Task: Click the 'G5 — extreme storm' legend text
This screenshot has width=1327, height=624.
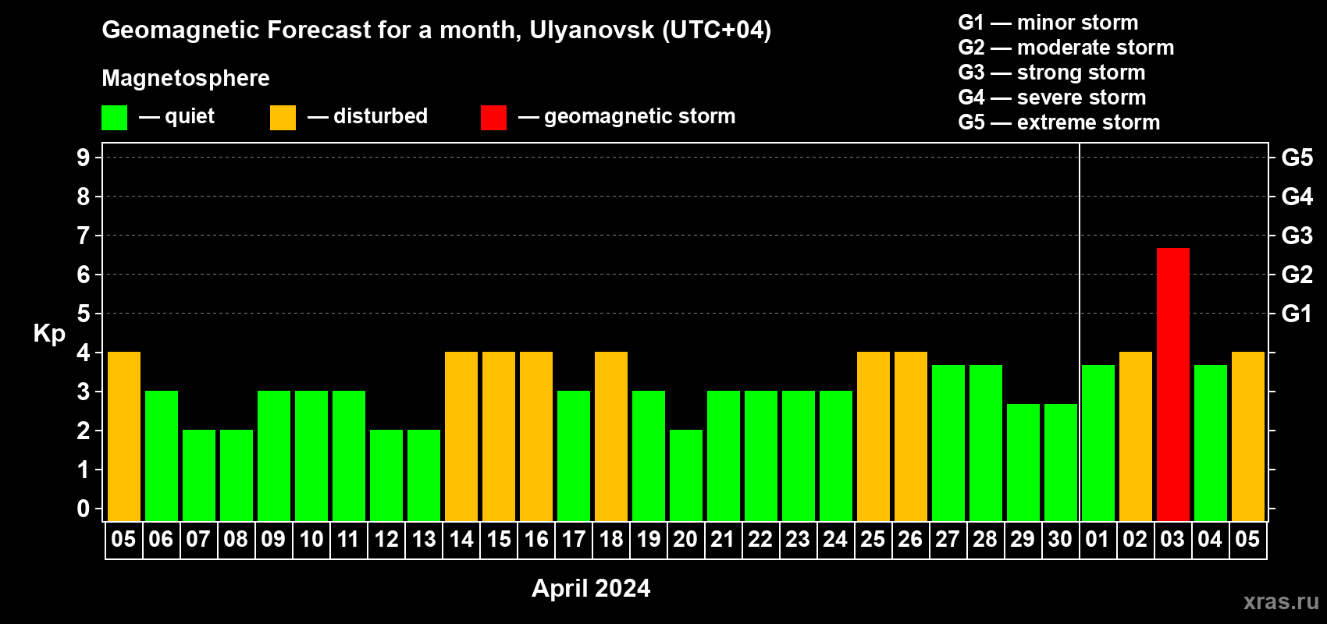Action: point(1059,122)
